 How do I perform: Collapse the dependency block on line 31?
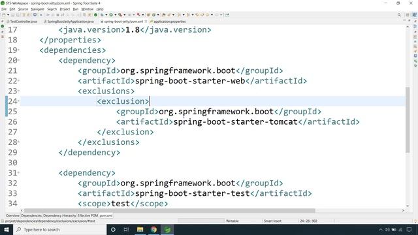point(19,172)
